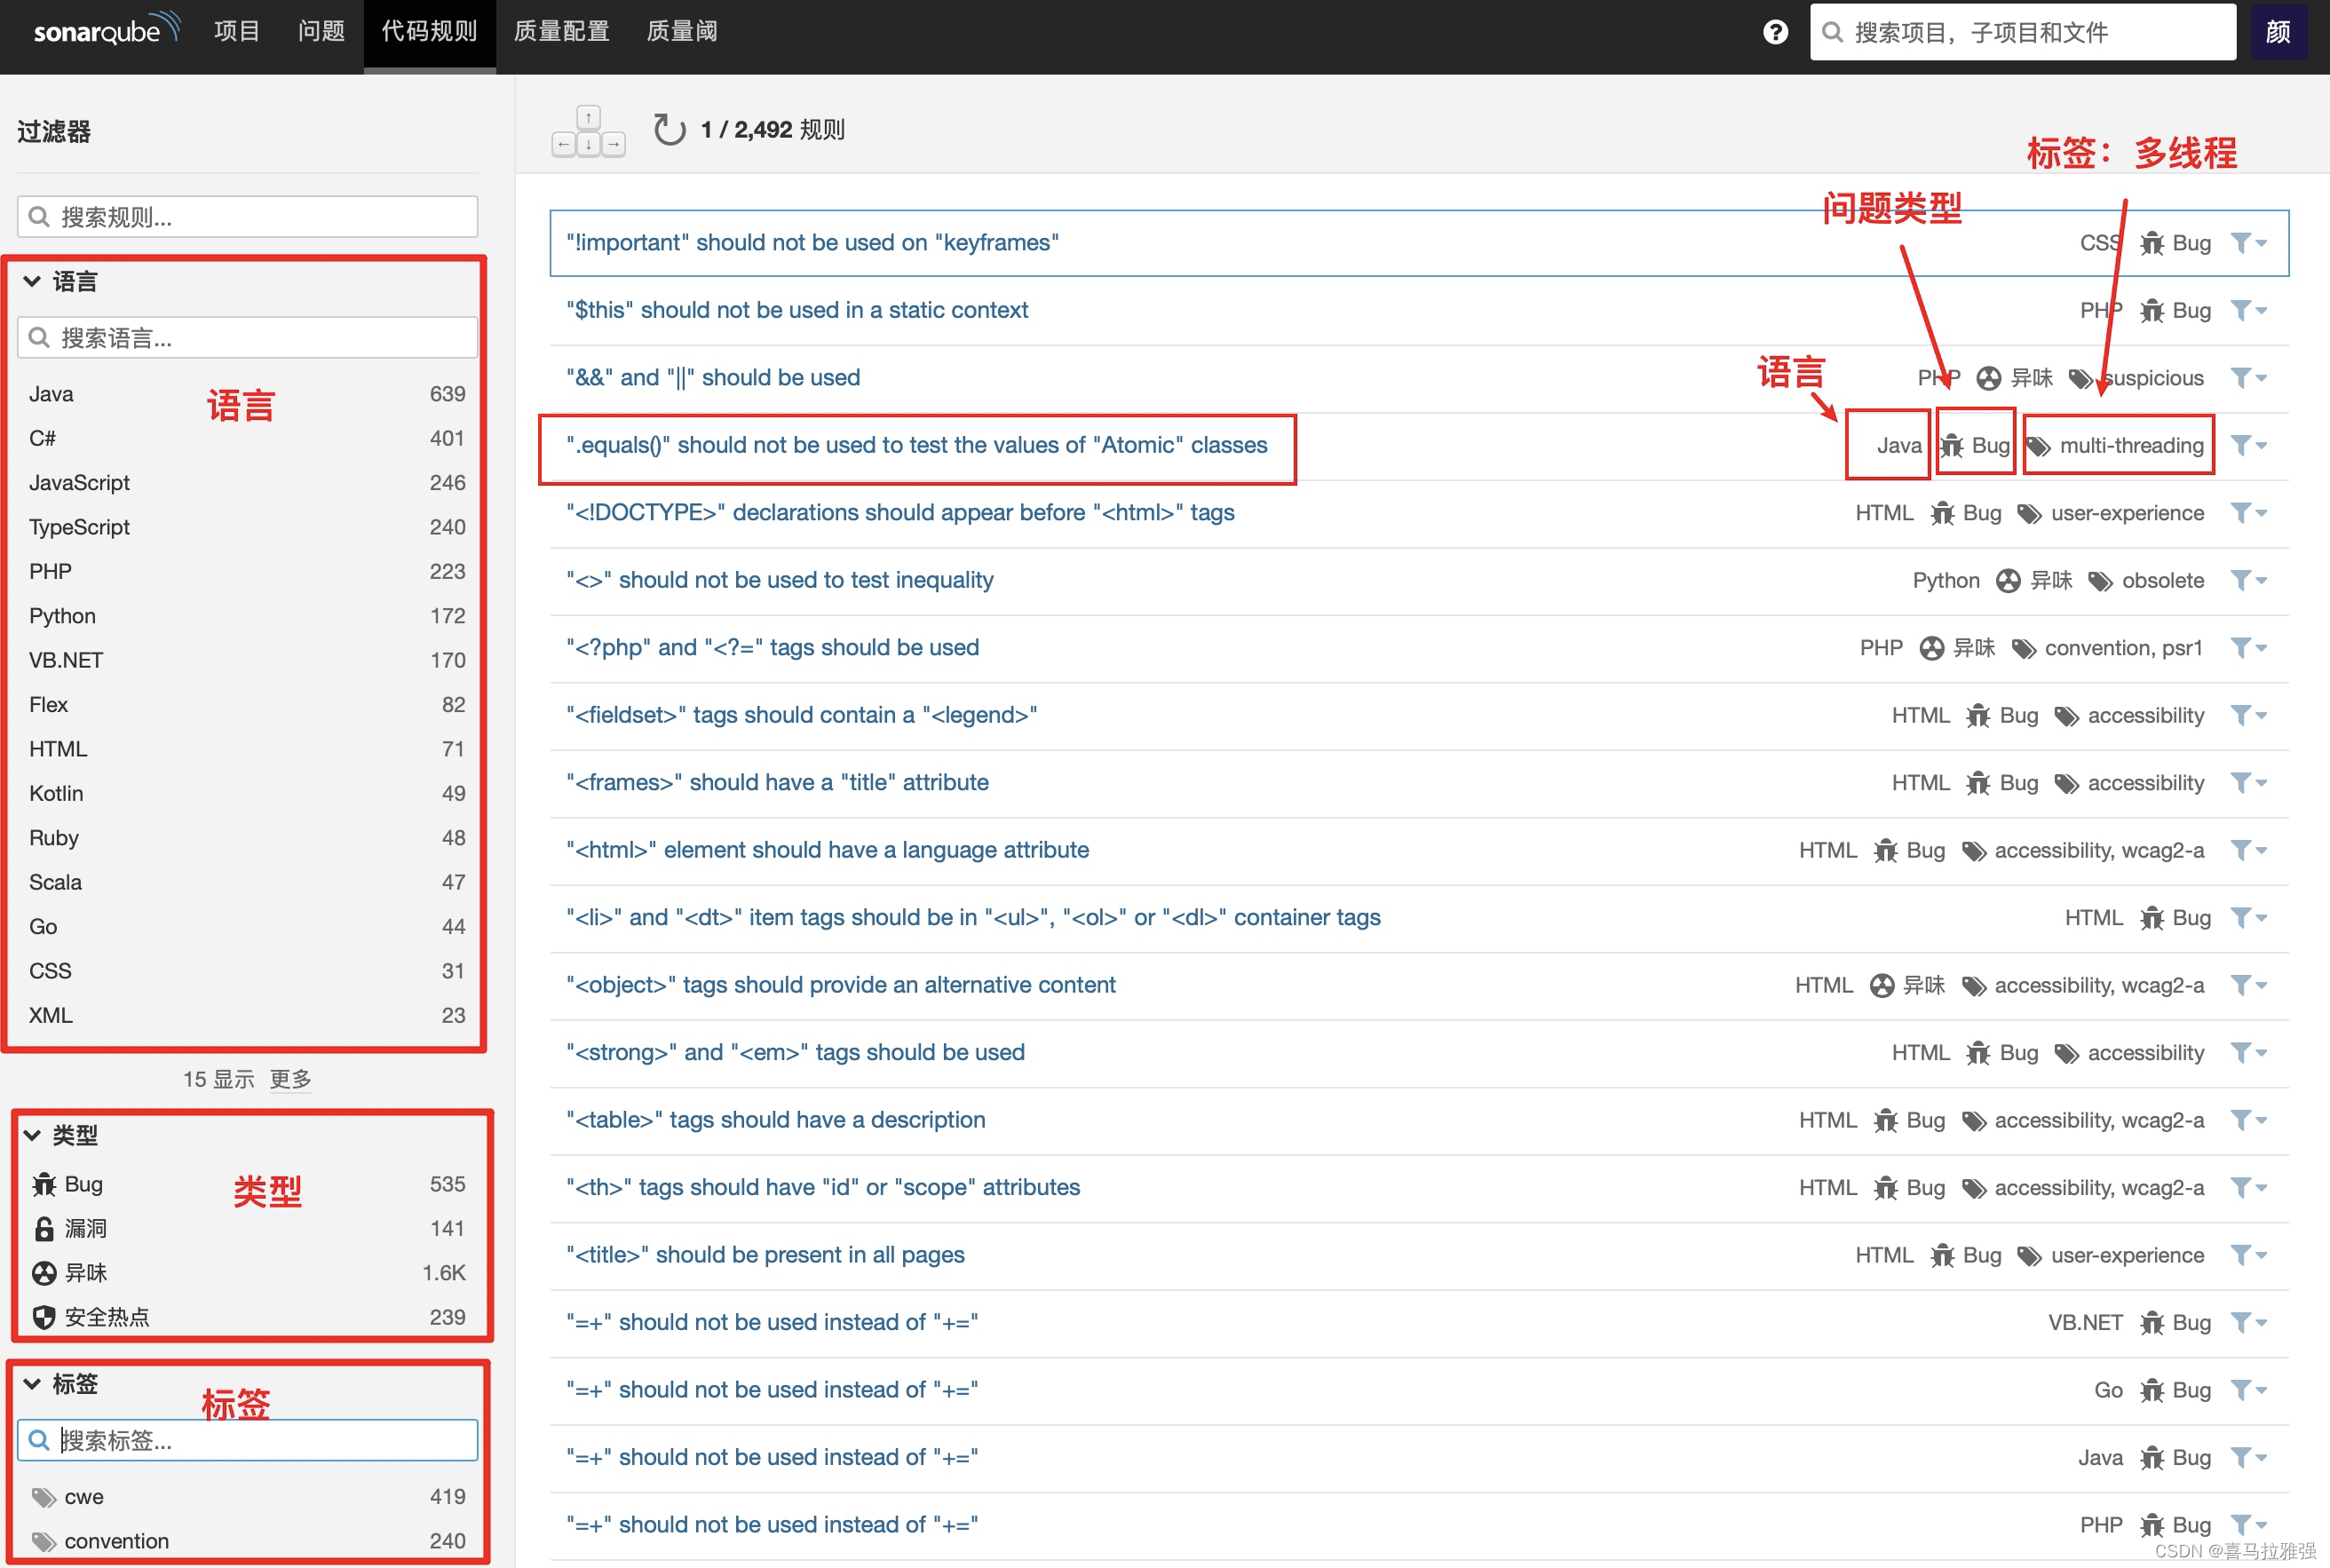Viewport: 2330px width, 1568px height.
Task: Collapse the 类型 filter section
Action: [x=60, y=1135]
